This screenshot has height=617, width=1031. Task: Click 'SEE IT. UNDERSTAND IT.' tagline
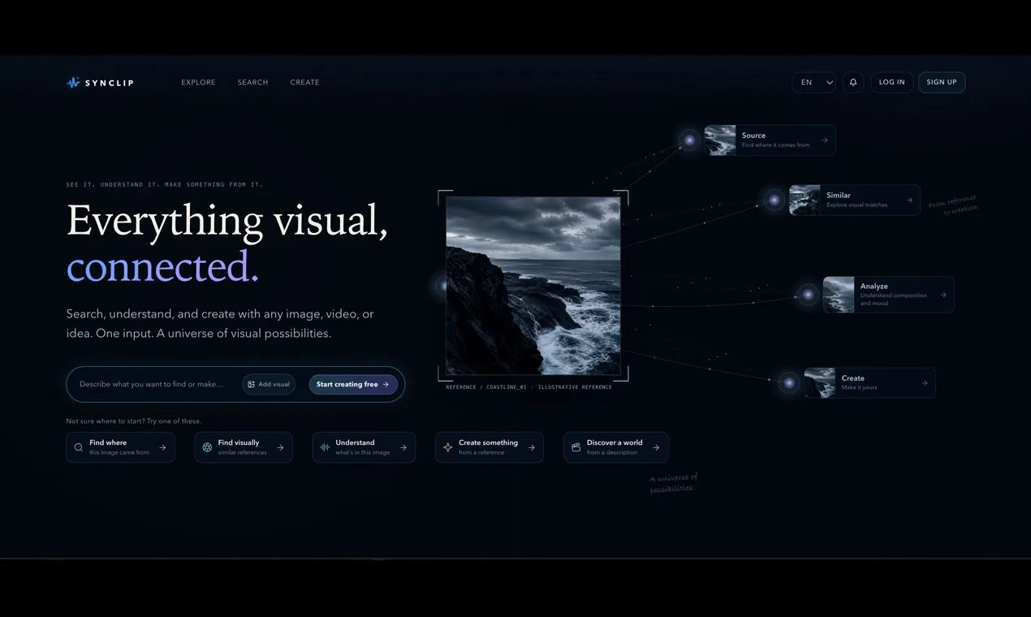114,185
